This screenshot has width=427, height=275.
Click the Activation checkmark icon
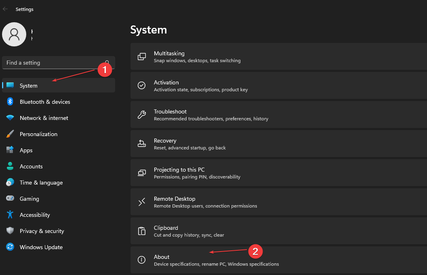142,86
